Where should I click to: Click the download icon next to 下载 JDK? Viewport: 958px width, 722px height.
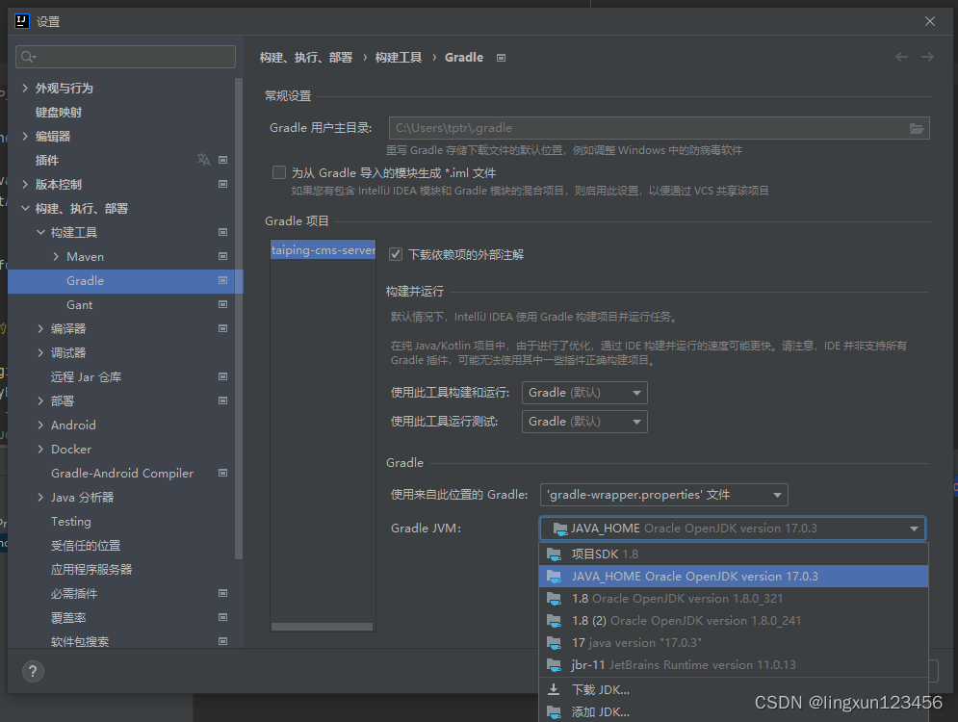pos(554,689)
